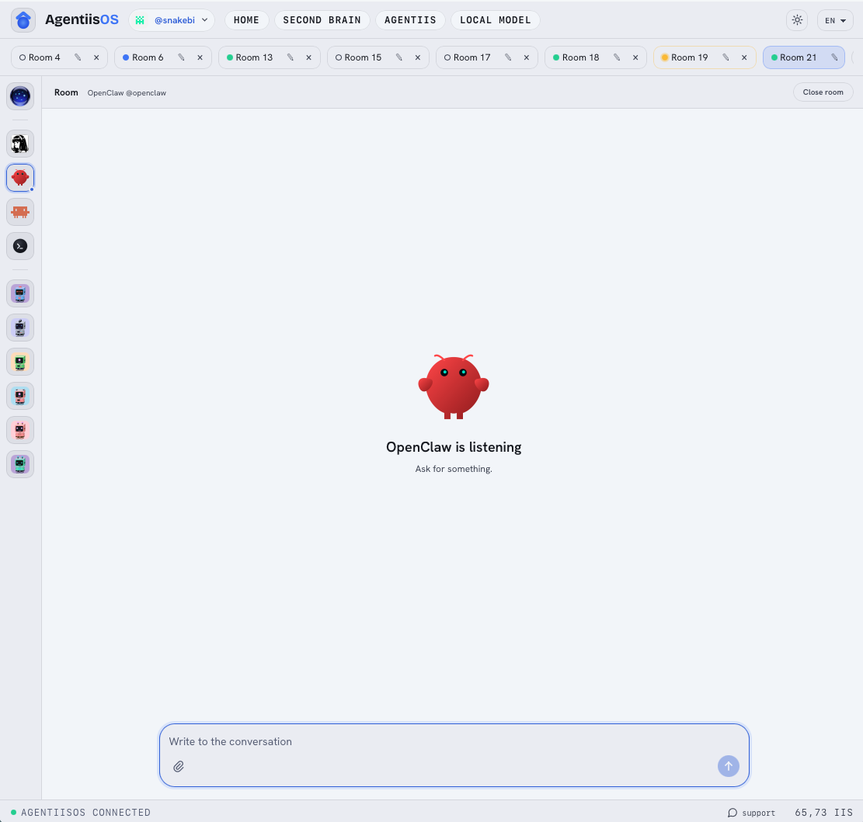Rename Room 4 with its pencil icon
This screenshot has height=822, width=863.
point(78,57)
